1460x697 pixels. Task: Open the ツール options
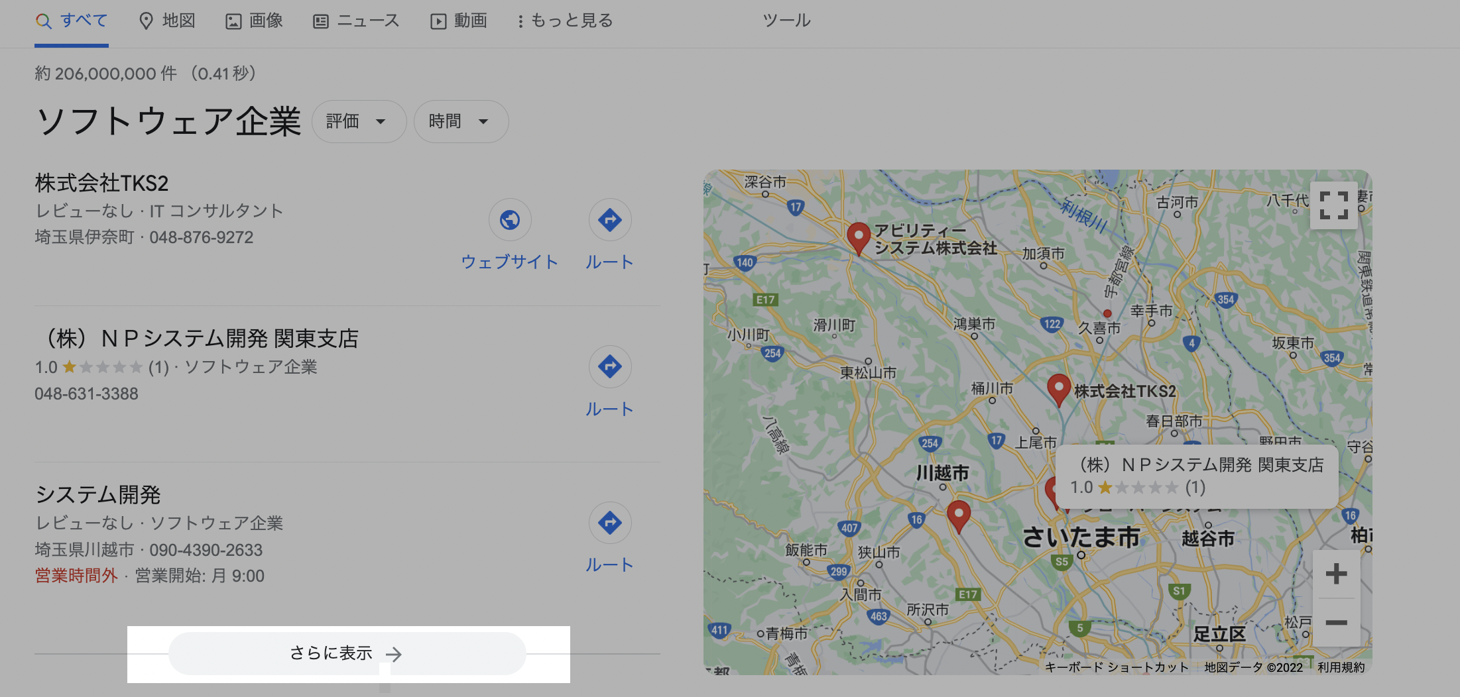(786, 21)
